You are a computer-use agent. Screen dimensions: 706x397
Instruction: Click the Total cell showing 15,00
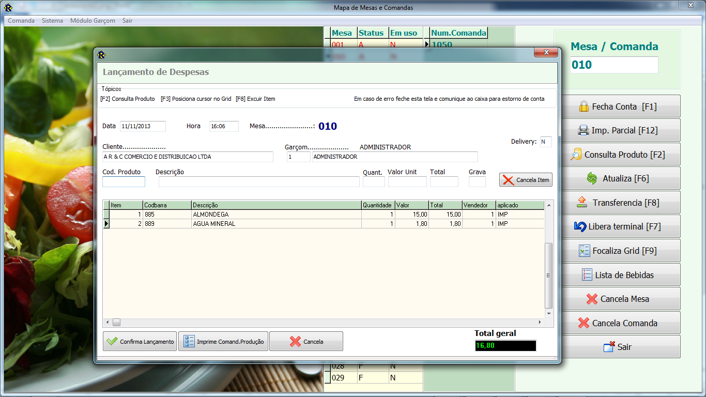tap(445, 214)
